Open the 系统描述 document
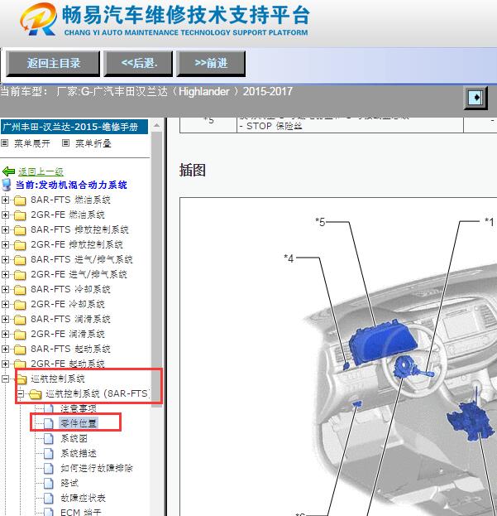Screen dimensions: 497x516 point(79,453)
